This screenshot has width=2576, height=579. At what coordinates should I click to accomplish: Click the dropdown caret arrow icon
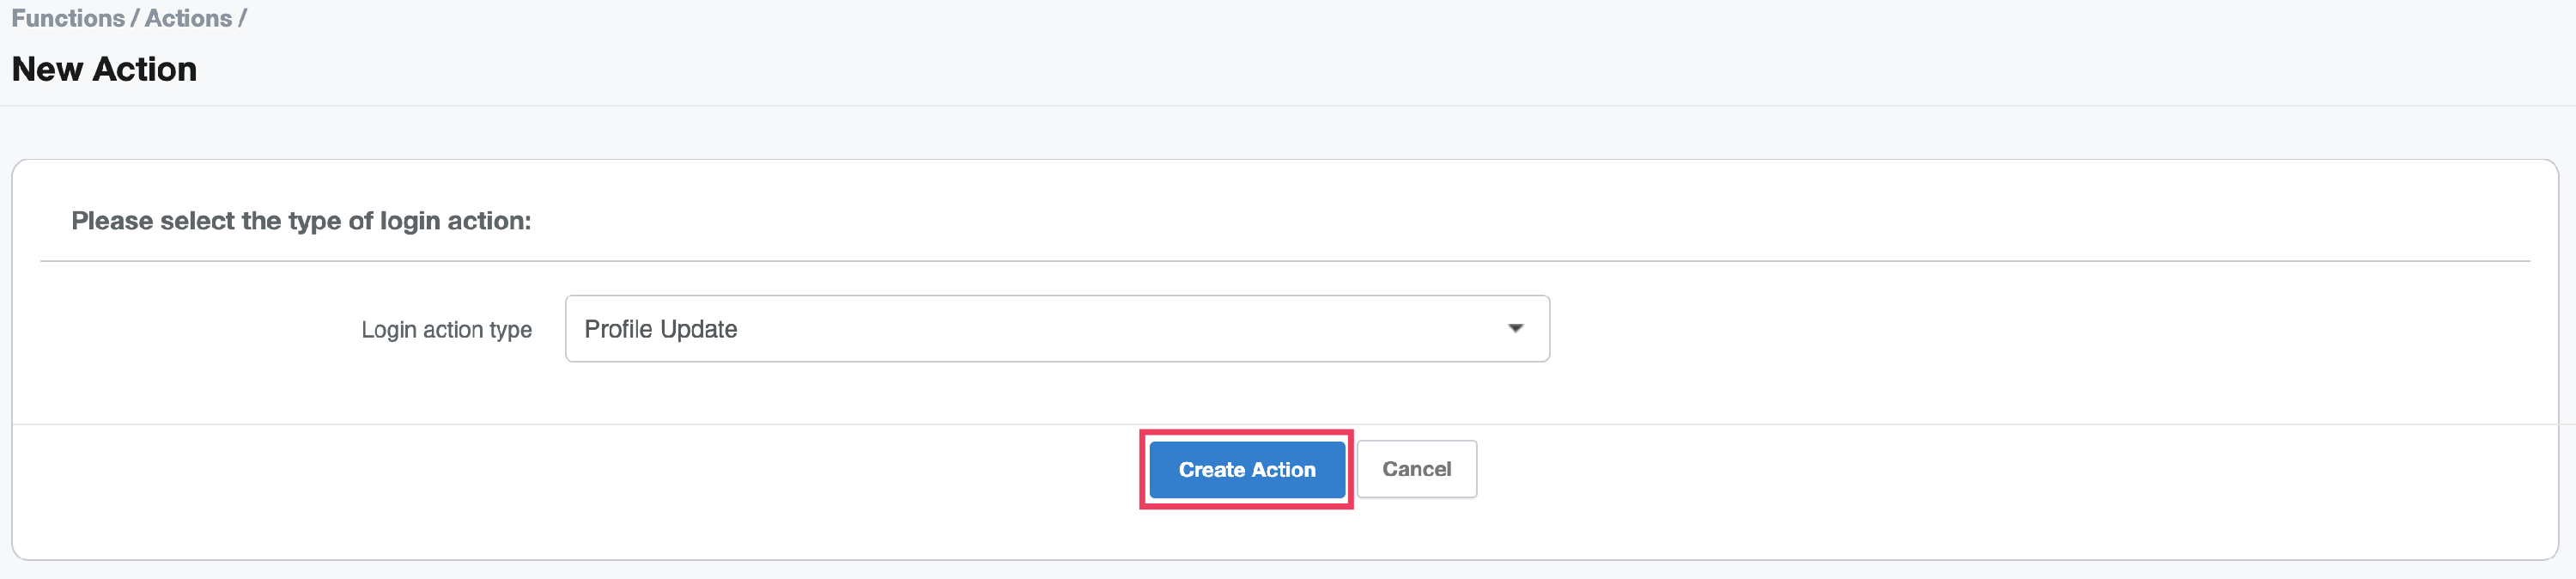coord(1515,329)
